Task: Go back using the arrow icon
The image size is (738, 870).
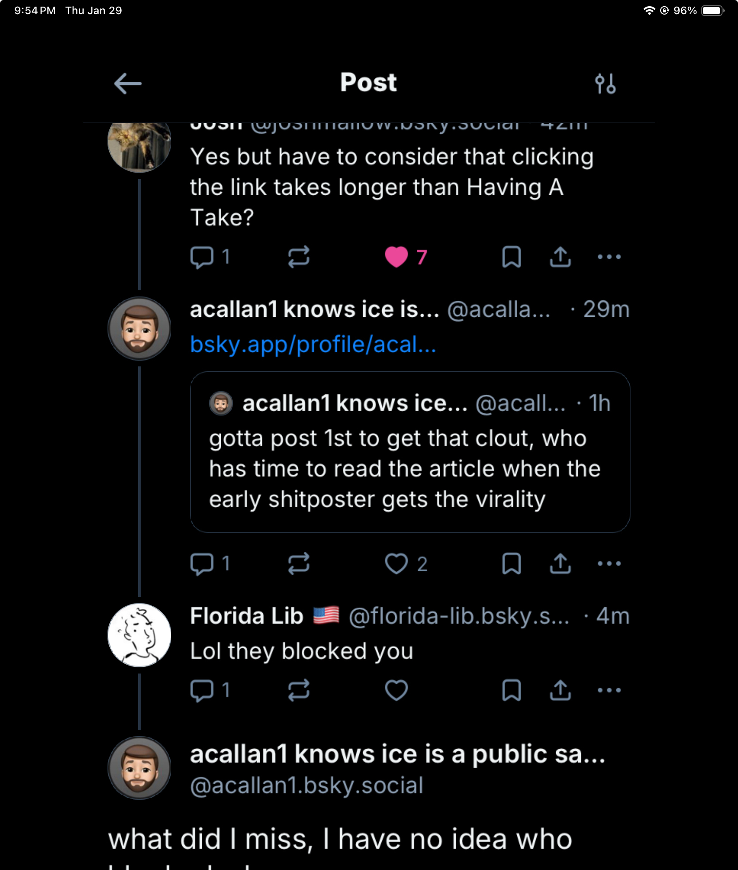Action: 127,83
